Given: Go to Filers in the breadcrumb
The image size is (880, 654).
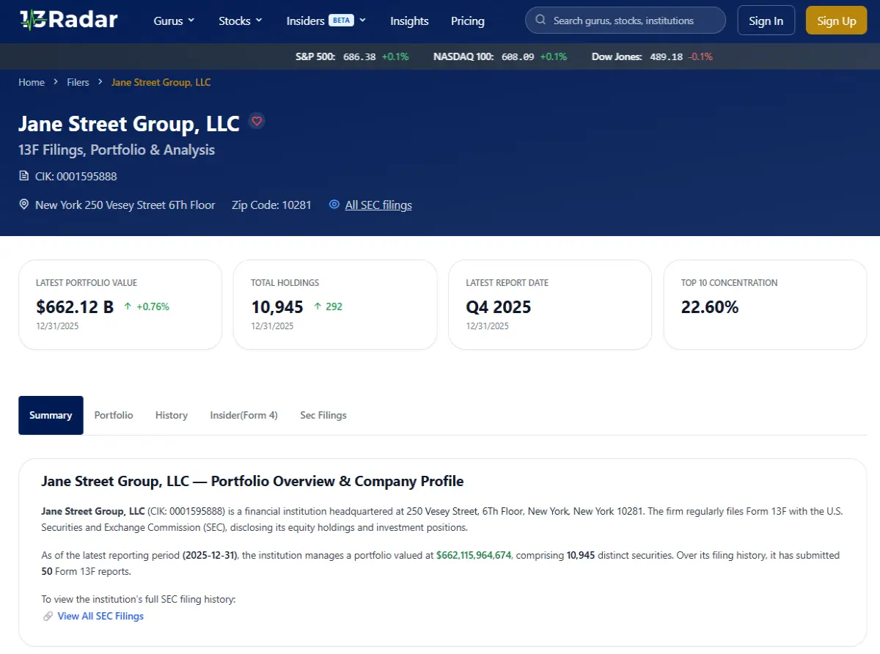Looking at the screenshot, I should click(78, 82).
